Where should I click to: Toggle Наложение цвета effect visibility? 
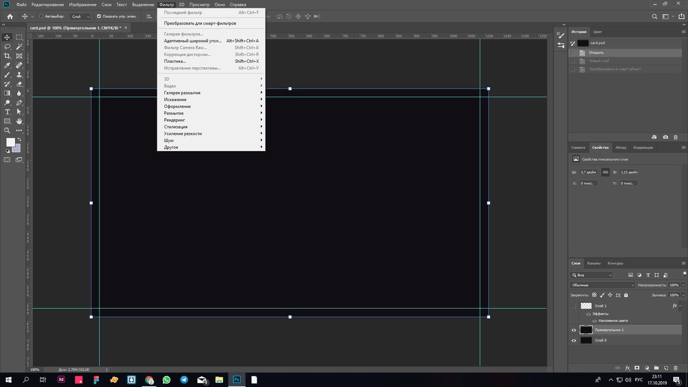(594, 321)
